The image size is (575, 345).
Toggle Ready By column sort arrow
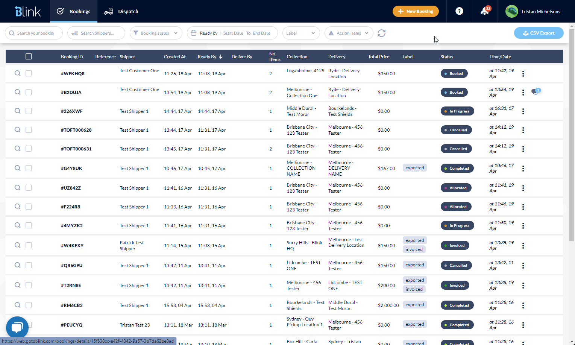[221, 56]
